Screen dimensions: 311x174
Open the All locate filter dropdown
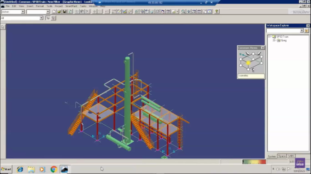coord(41,18)
